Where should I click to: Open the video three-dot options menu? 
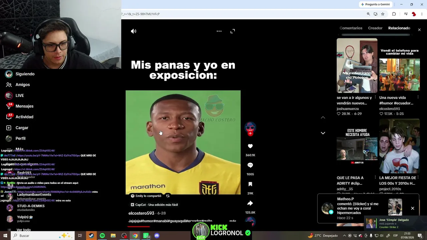(219, 31)
